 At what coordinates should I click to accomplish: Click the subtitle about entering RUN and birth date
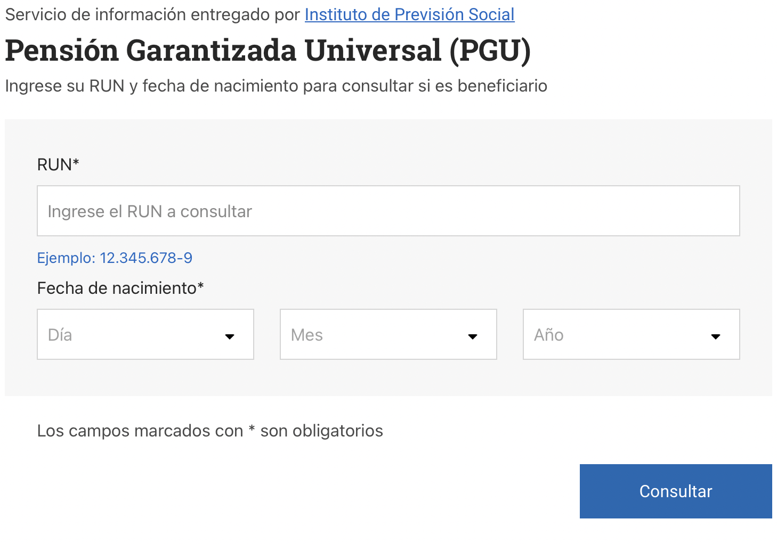point(276,86)
